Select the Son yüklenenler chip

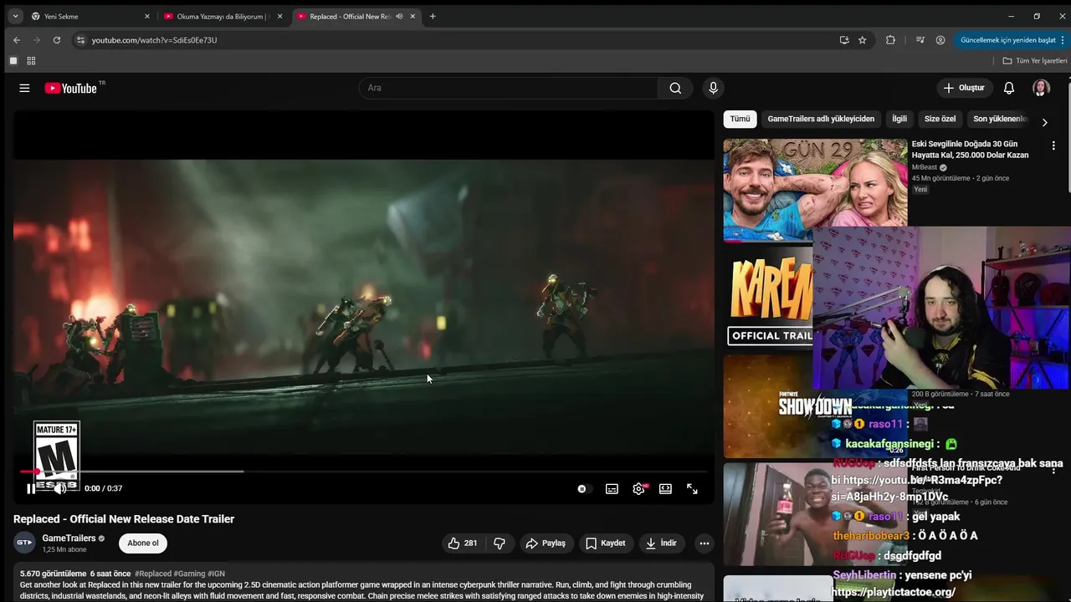click(999, 119)
